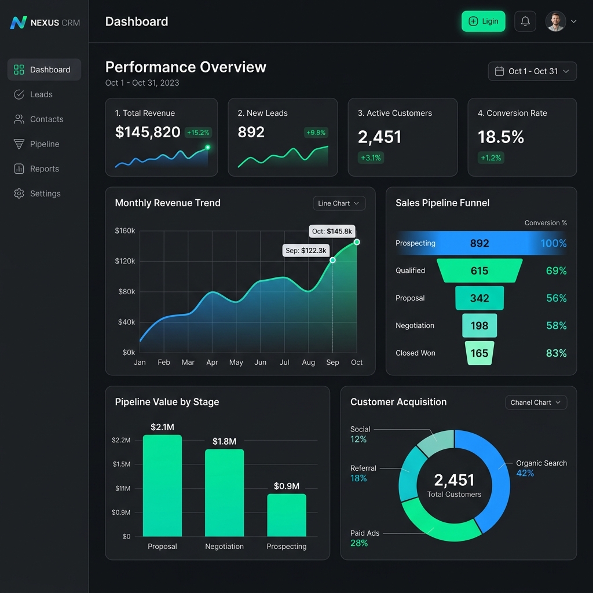
Task: Click the Conversion % column header
Action: 546,223
